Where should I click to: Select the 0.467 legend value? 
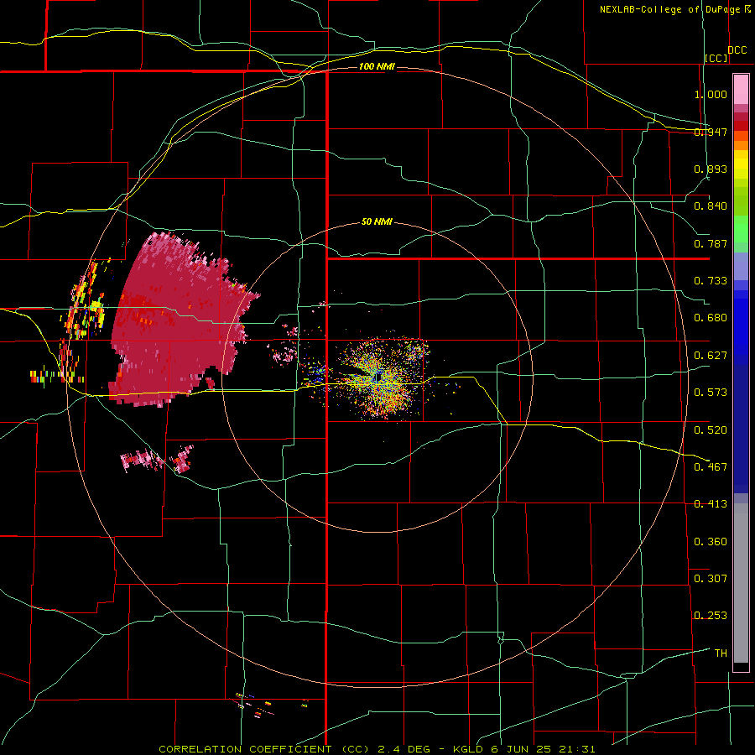[x=711, y=467]
